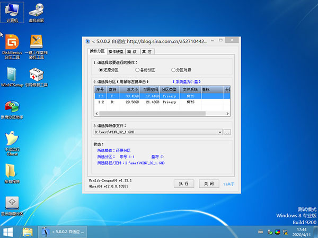The image size is (318, 238).
Task: Select the 分区对拷 radio option
Action: click(x=173, y=70)
